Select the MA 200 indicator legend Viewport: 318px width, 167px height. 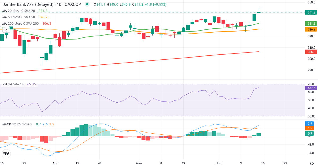pyautogui.click(x=20, y=24)
